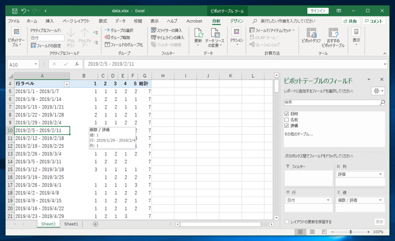Switch to Page Break Preview icon
Viewport: 395px width, 241px height.
(324, 232)
